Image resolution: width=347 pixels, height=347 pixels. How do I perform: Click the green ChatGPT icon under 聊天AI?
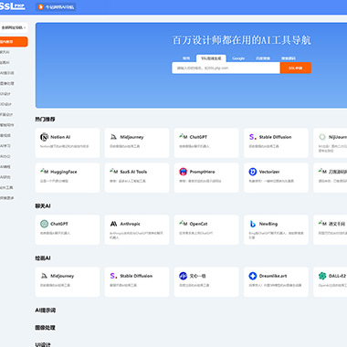45,224
